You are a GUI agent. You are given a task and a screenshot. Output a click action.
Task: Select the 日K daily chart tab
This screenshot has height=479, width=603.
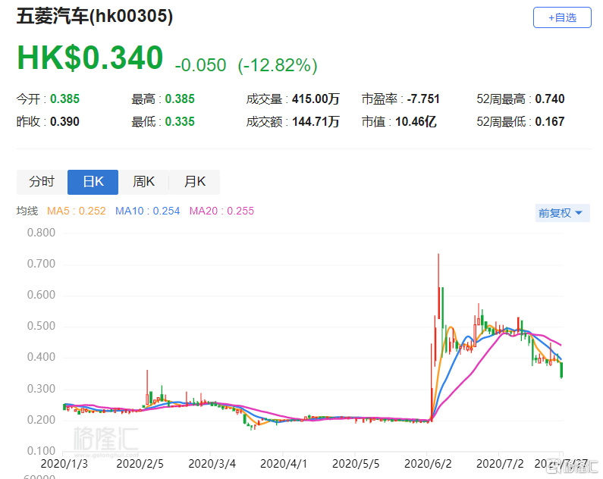pyautogui.click(x=93, y=182)
